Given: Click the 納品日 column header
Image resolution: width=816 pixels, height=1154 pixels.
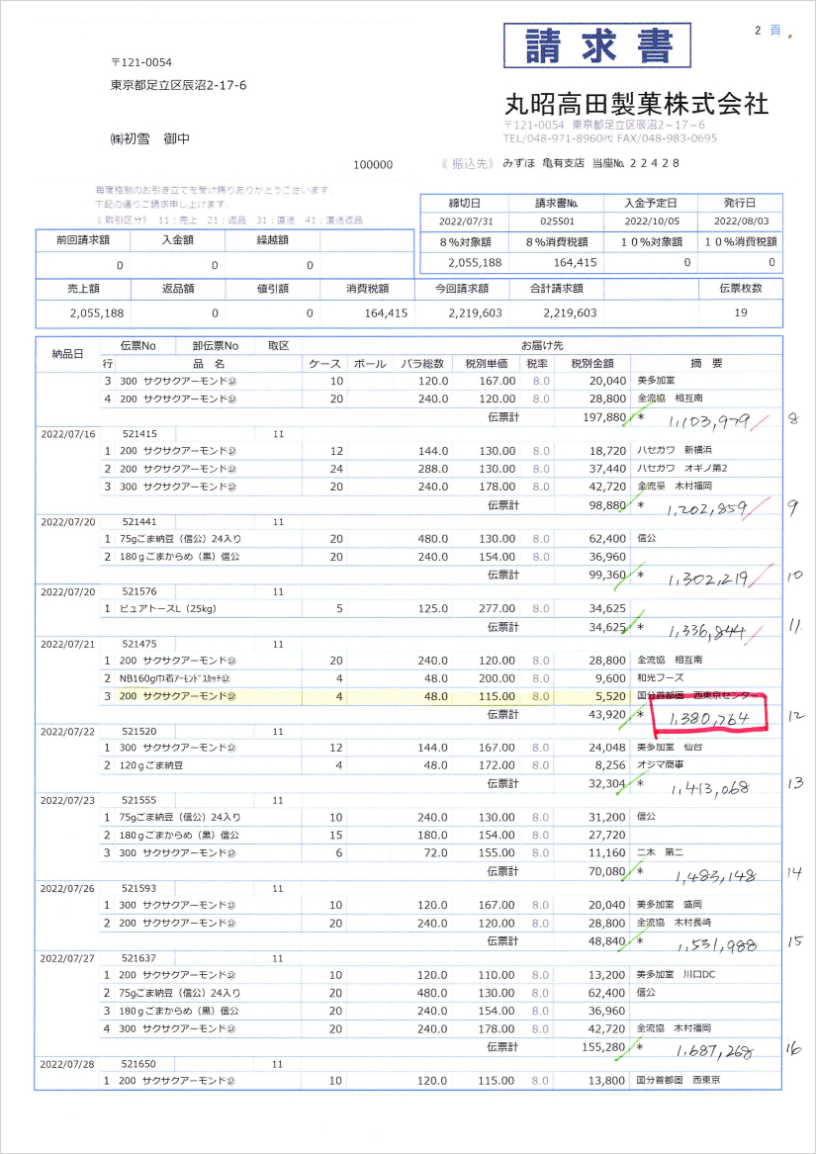Looking at the screenshot, I should coord(68,354).
